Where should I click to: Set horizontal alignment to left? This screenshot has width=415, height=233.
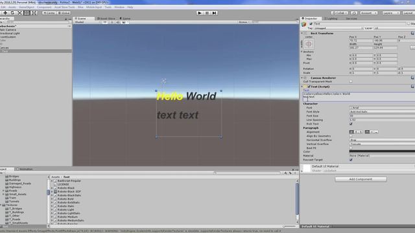[x=351, y=132]
